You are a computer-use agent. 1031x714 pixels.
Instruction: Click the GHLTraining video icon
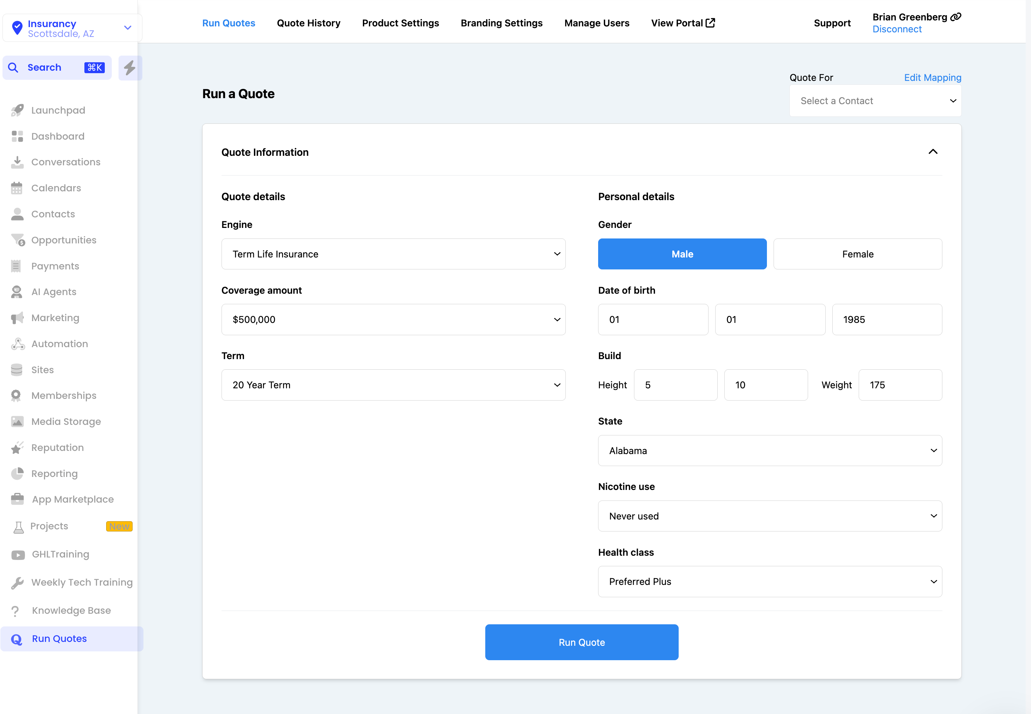pyautogui.click(x=18, y=555)
